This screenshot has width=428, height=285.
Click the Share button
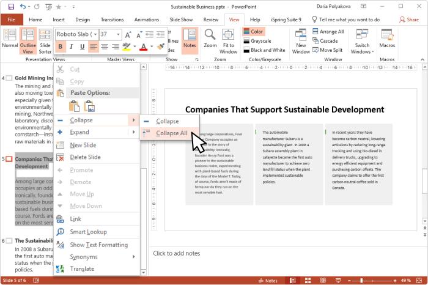(x=409, y=20)
